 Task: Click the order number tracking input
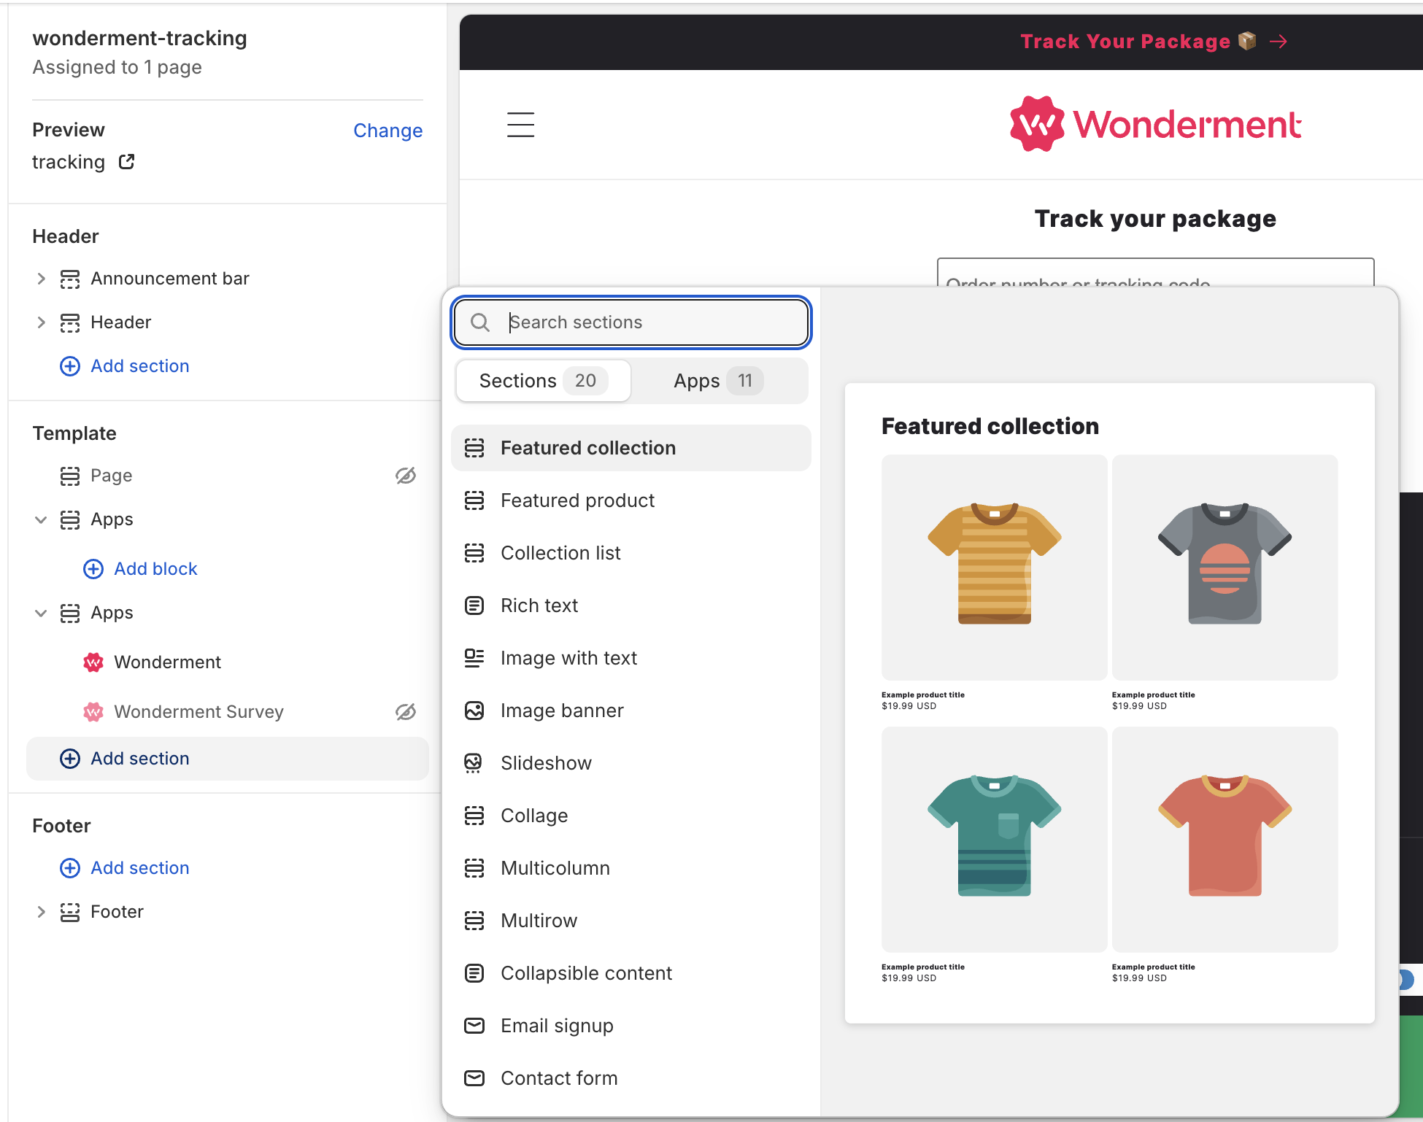pyautogui.click(x=1156, y=273)
